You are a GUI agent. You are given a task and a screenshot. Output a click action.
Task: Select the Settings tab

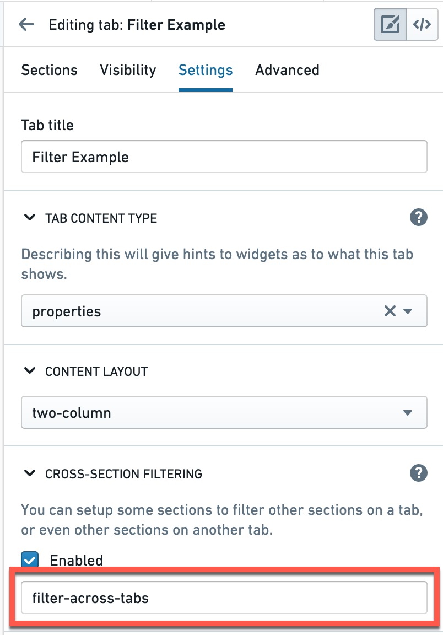(206, 70)
